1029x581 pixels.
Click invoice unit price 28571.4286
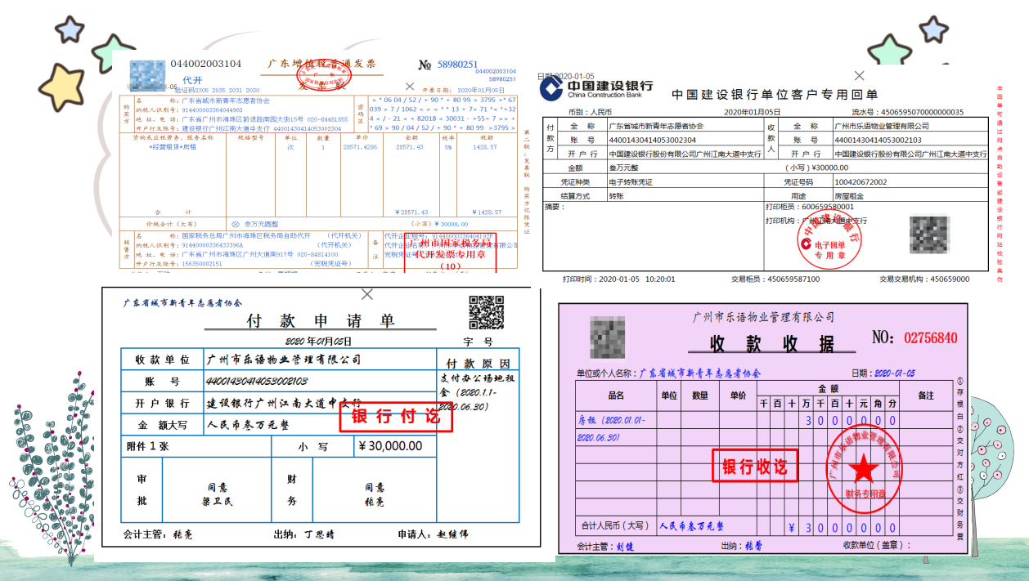point(360,148)
